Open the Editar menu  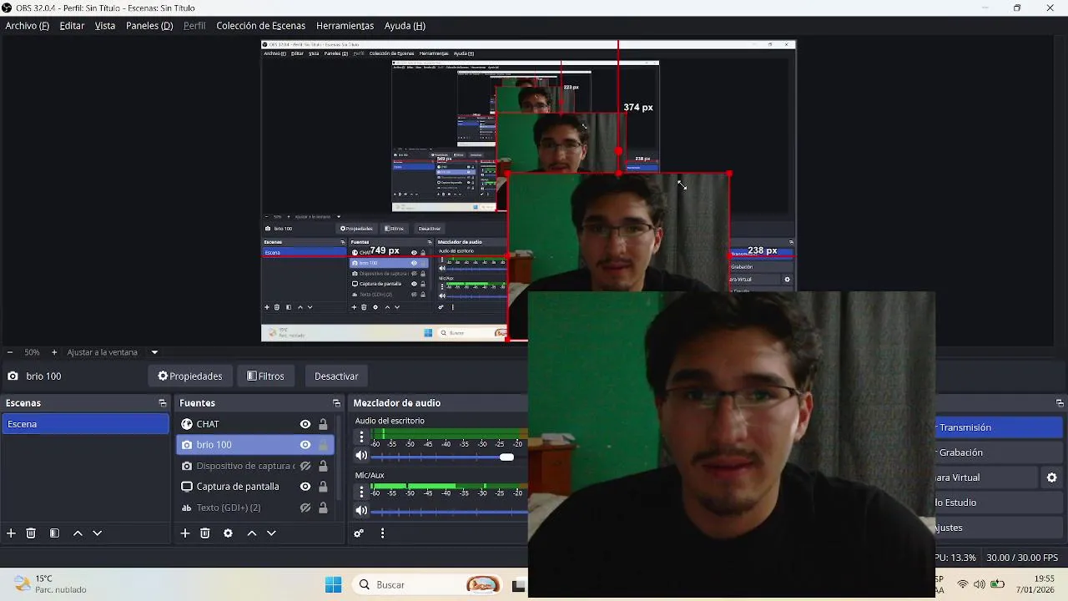click(72, 26)
